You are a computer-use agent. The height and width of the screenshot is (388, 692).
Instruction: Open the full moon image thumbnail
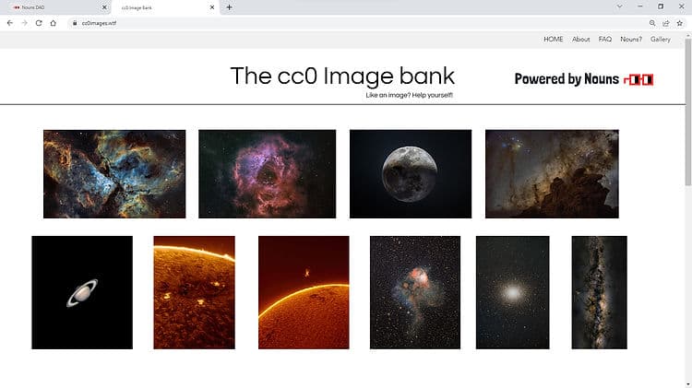click(x=411, y=173)
